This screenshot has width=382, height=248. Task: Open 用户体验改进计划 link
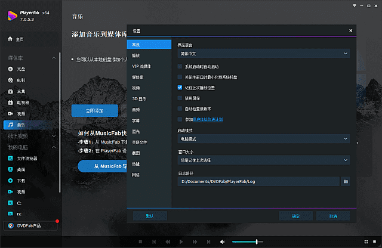pyautogui.click(x=209, y=119)
